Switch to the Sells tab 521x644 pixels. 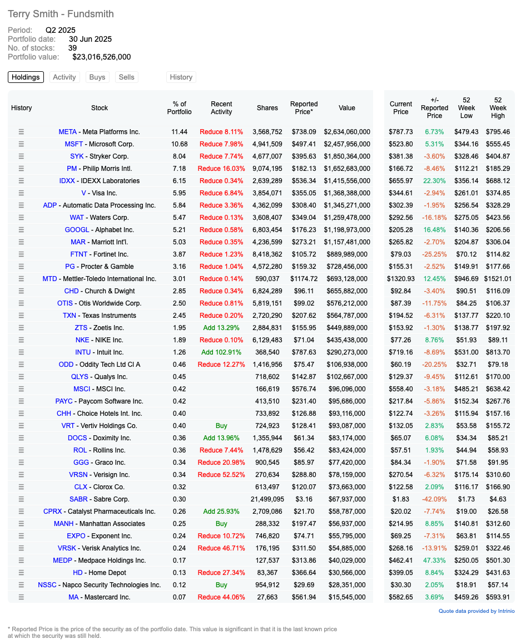pos(126,77)
